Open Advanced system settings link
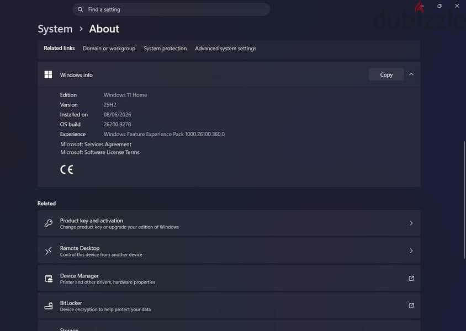Image resolution: width=466 pixels, height=331 pixels. pos(226,49)
